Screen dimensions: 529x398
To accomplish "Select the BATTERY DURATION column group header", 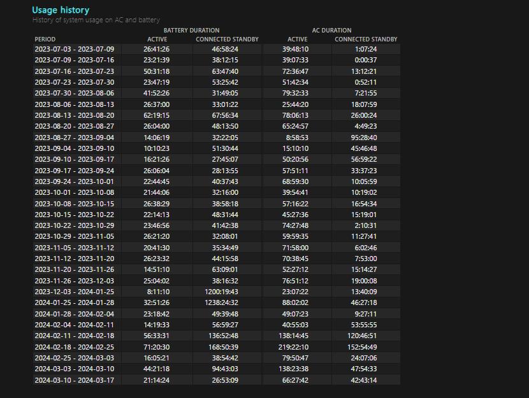I will [191, 30].
